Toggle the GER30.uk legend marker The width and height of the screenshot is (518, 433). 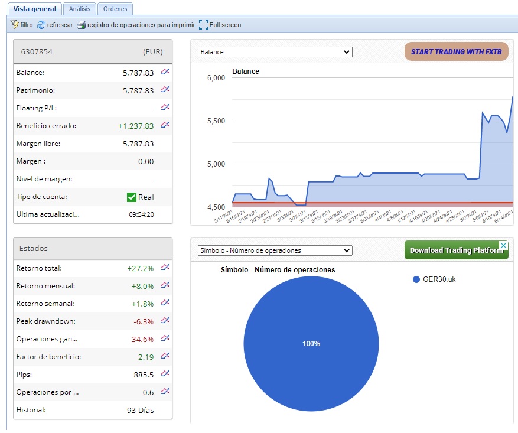tap(416, 279)
